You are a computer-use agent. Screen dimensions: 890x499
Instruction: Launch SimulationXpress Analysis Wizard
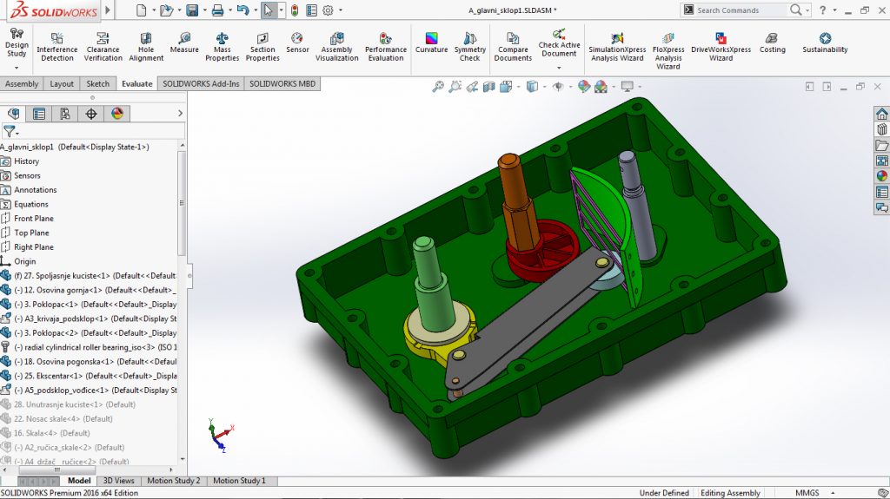click(x=617, y=47)
